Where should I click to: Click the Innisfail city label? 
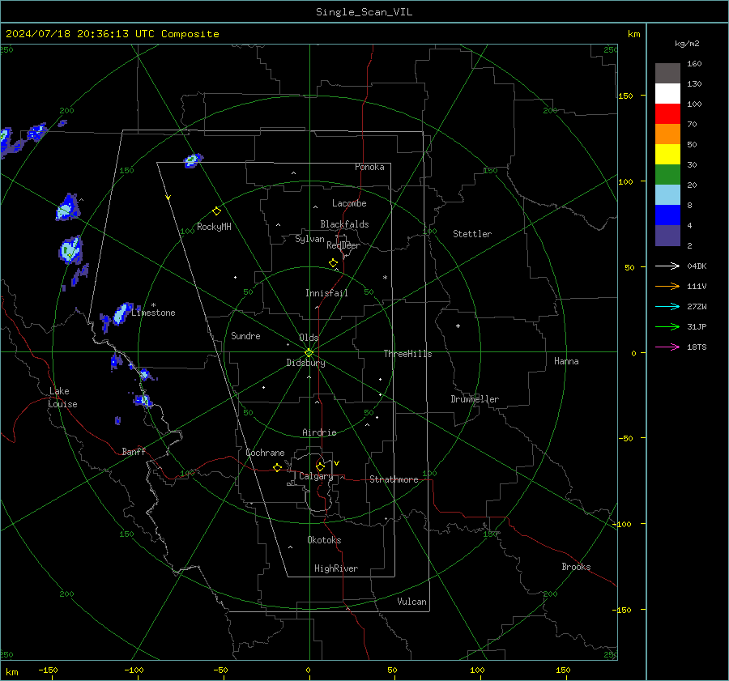click(x=326, y=293)
